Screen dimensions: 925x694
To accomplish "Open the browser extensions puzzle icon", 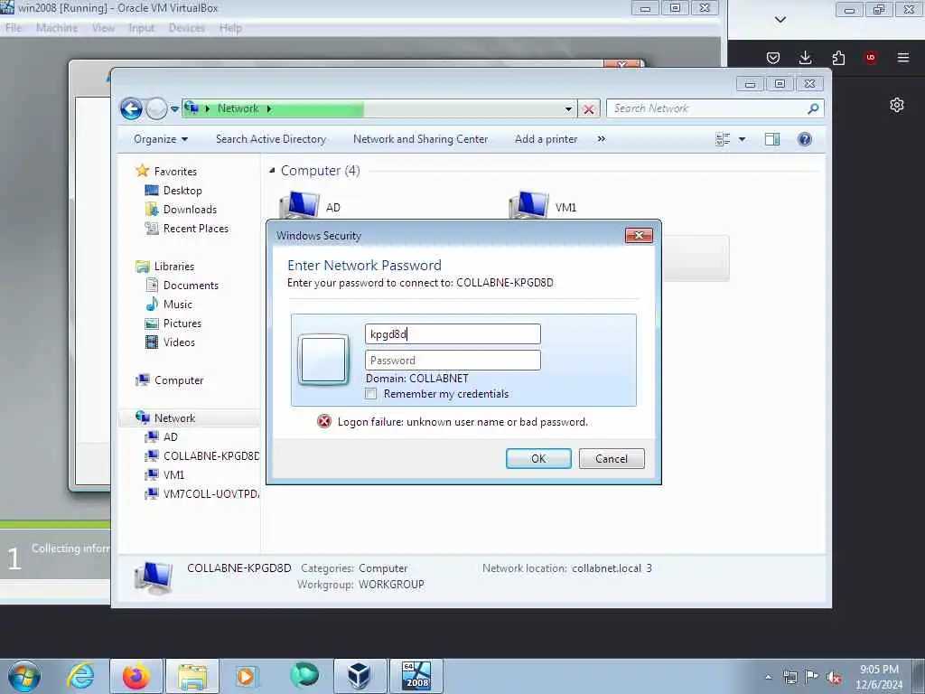I will pos(838,58).
